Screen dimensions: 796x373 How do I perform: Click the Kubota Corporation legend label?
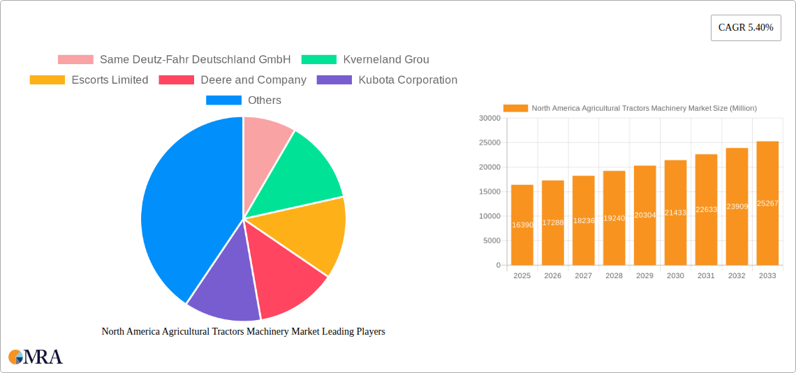[x=408, y=80]
